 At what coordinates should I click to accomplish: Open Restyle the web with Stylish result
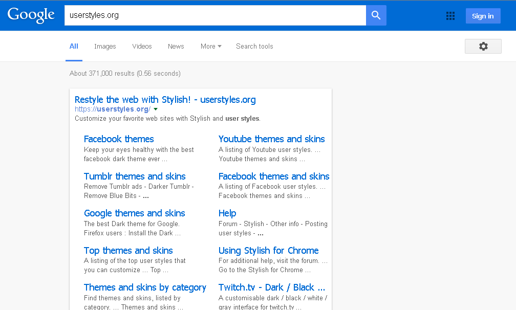click(165, 100)
